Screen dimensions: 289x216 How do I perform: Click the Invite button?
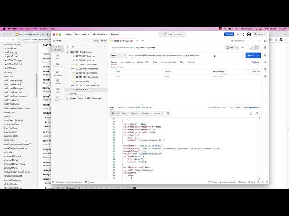229,34
